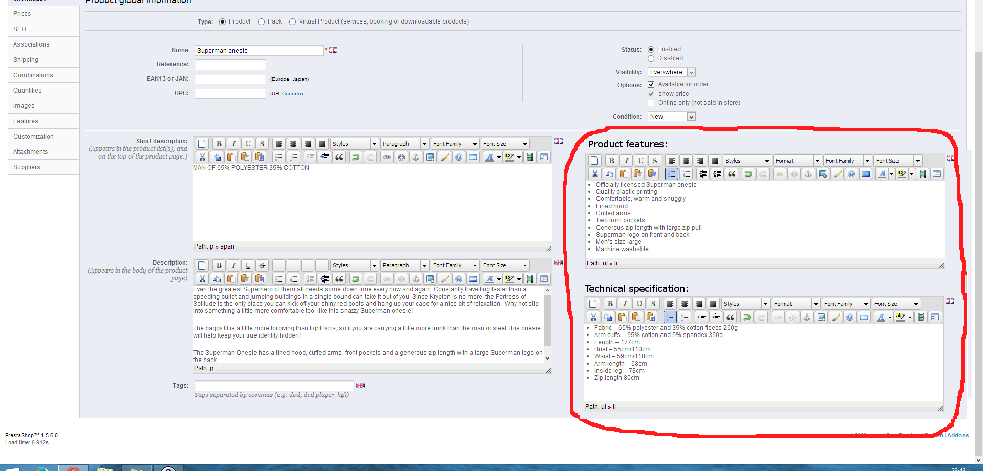Enable Online only checkbox
The width and height of the screenshot is (983, 471).
click(x=651, y=103)
